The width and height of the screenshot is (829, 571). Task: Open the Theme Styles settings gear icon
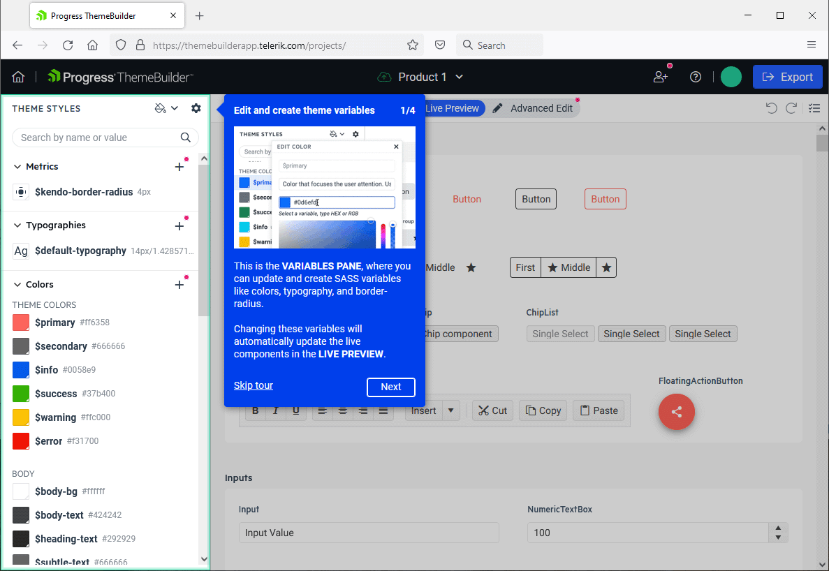(196, 108)
